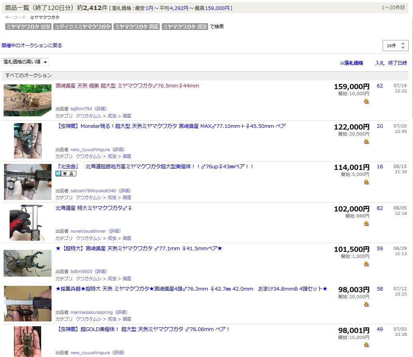Screen dimensions: 413x357
Task: Sort results by 終了日時 column header
Action: tap(397, 63)
